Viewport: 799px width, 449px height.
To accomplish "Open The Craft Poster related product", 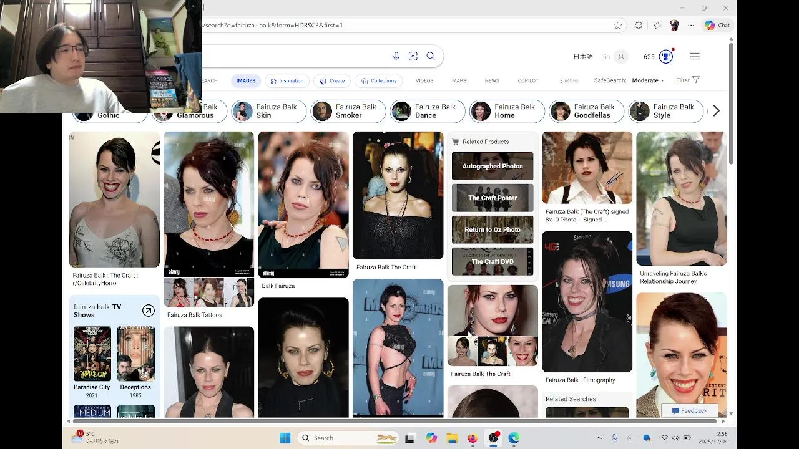I will point(493,198).
